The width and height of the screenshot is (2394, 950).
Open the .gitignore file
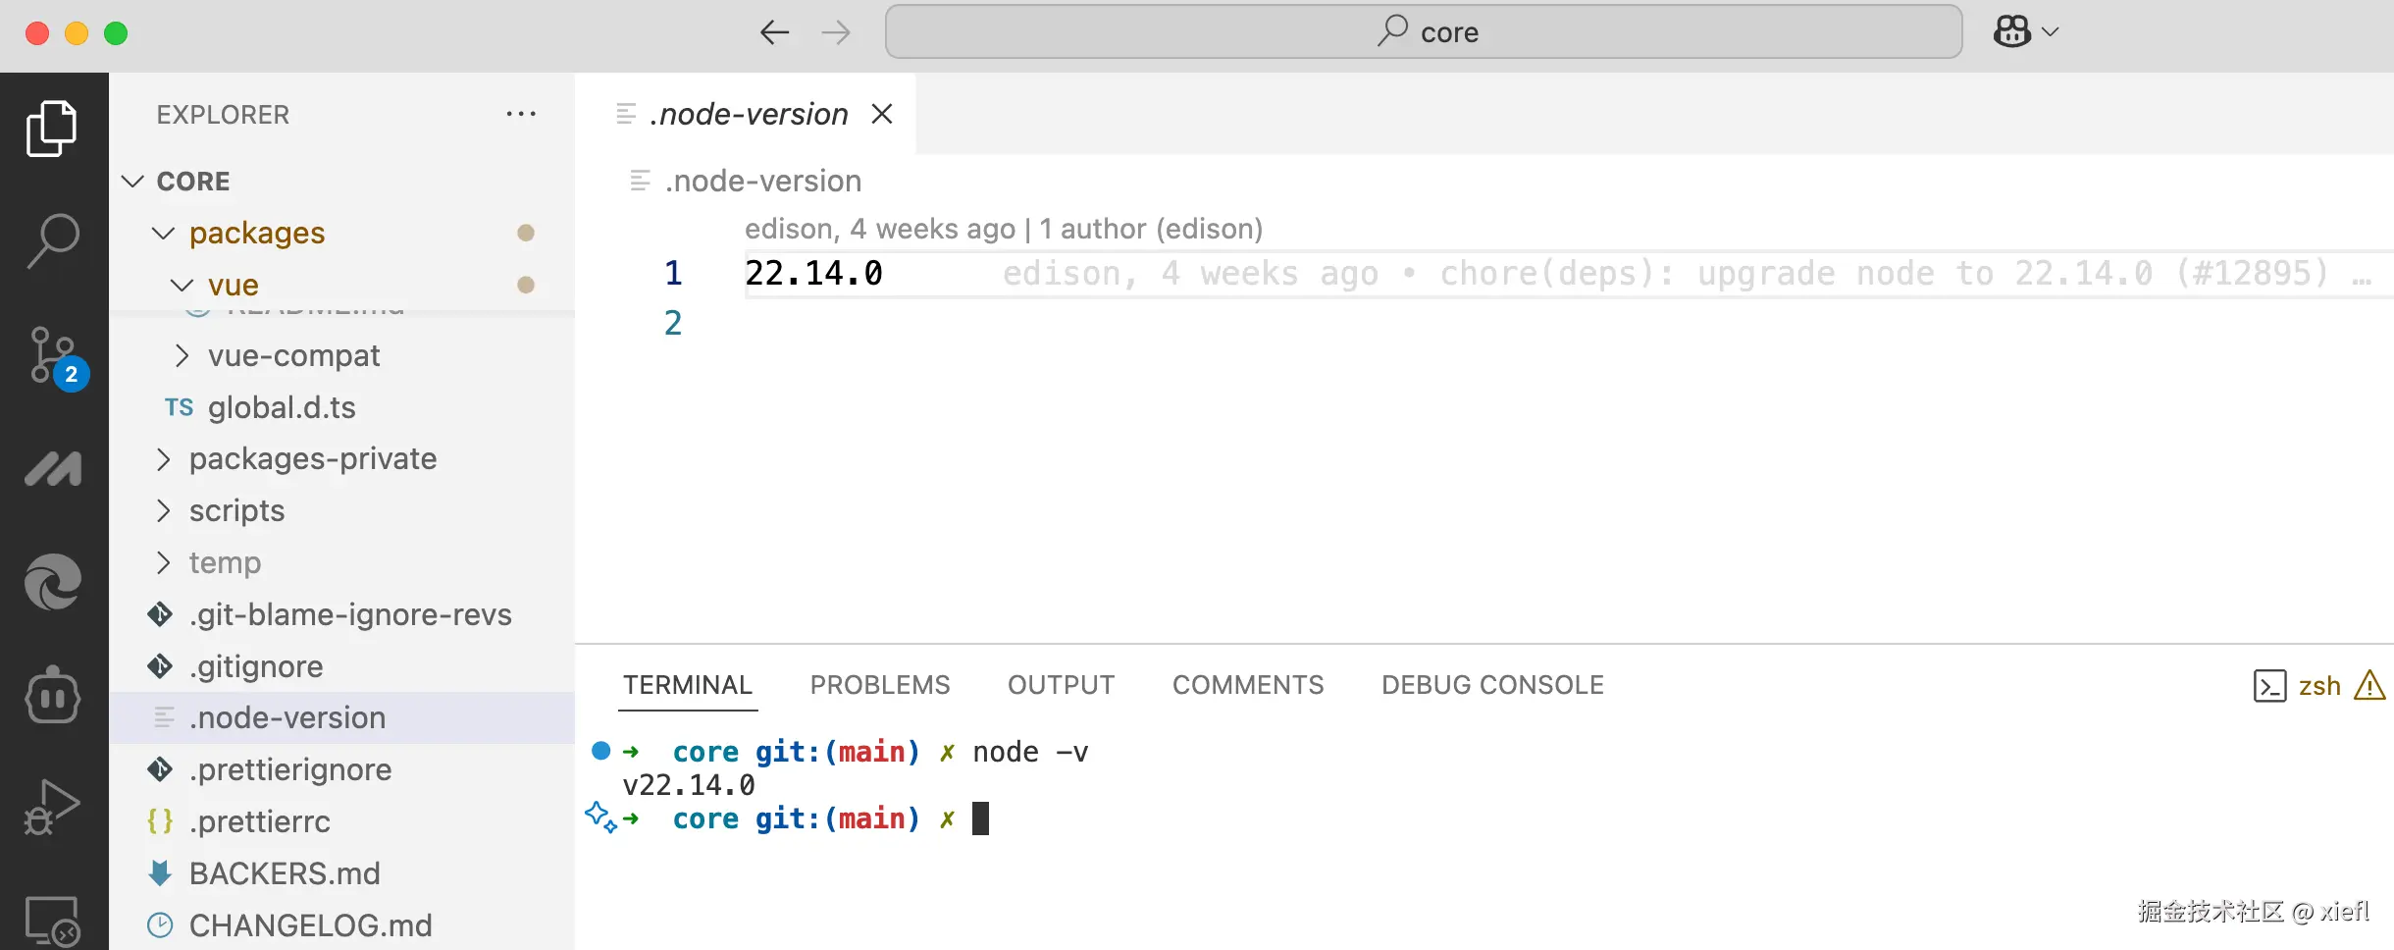click(x=255, y=667)
